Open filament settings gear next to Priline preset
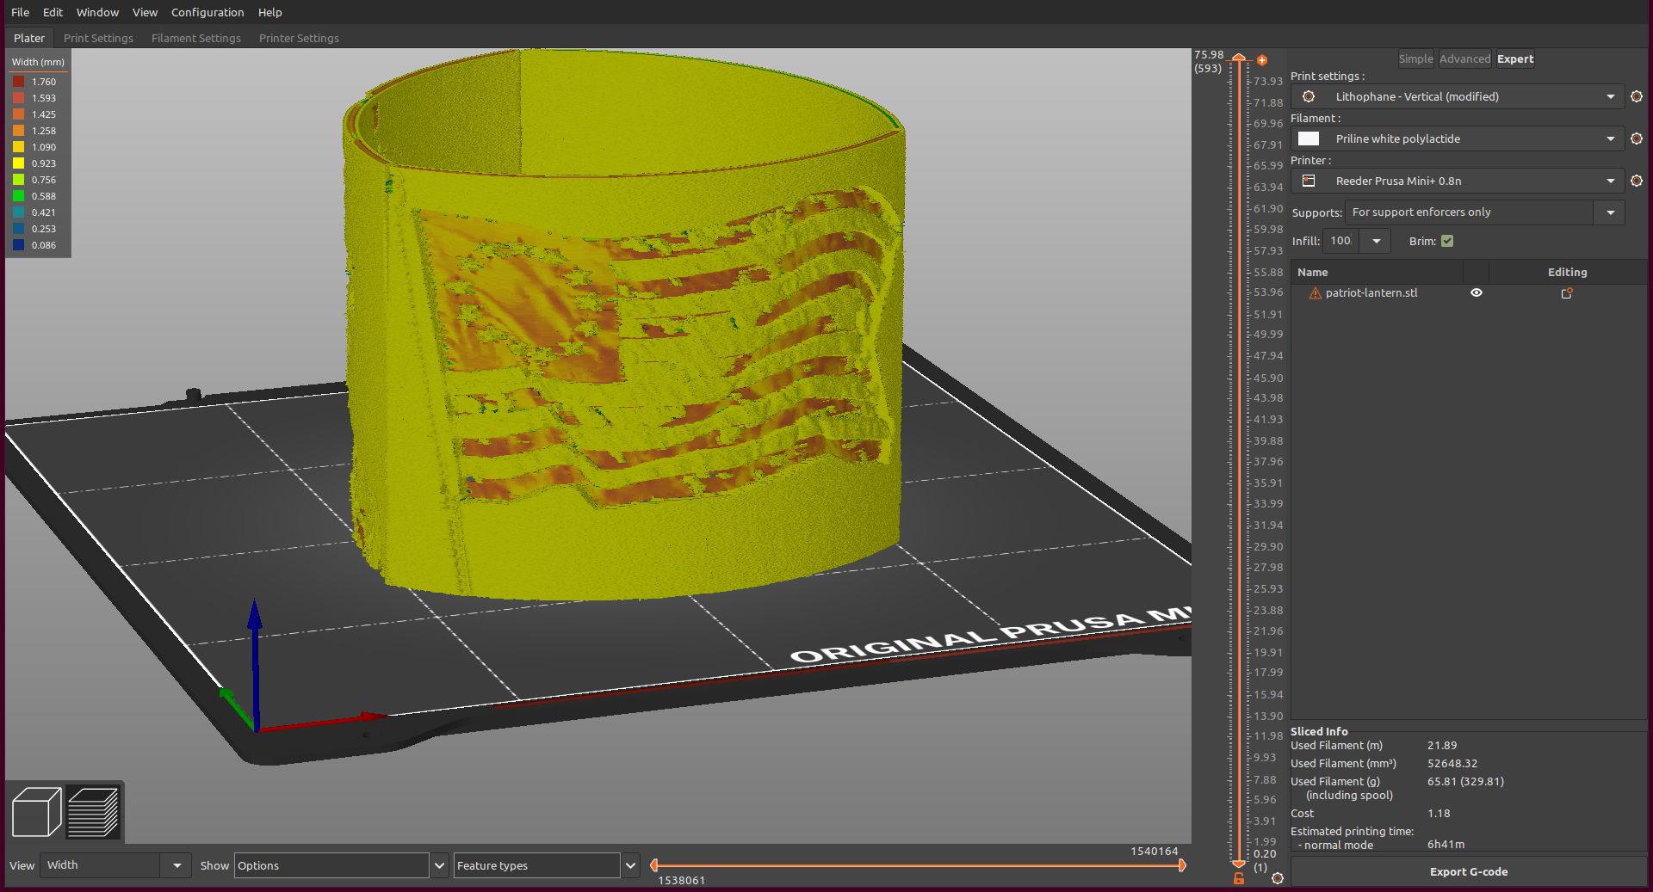This screenshot has height=892, width=1653. (1637, 138)
